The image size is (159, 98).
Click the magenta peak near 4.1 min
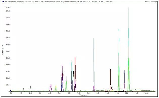coord(51,88)
